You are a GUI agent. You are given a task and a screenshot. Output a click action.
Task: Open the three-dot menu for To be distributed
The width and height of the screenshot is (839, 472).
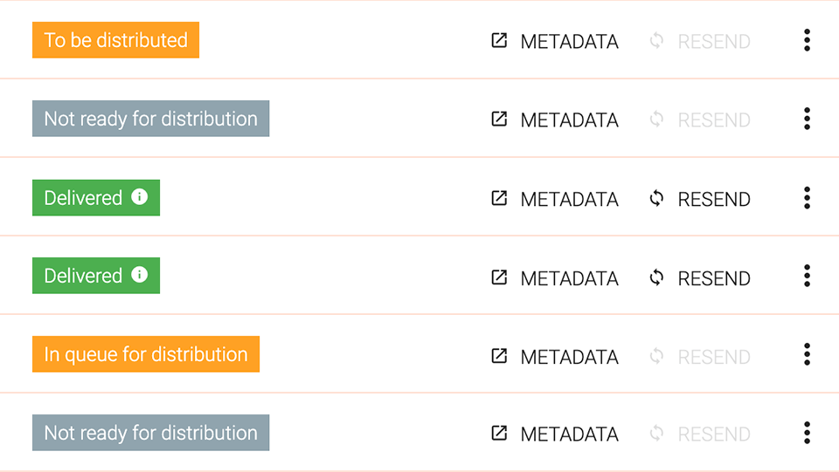(807, 40)
